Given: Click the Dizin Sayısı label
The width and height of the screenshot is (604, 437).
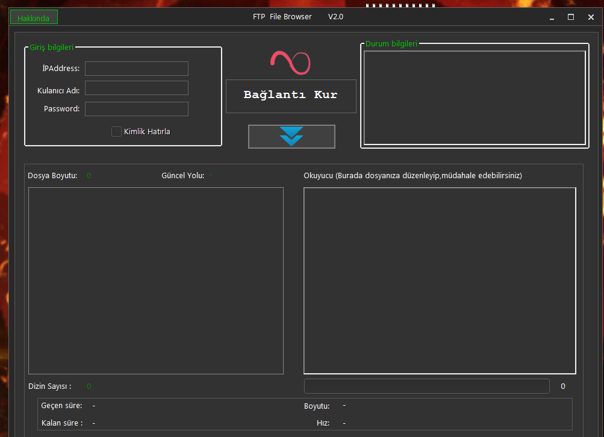Looking at the screenshot, I should coord(49,386).
